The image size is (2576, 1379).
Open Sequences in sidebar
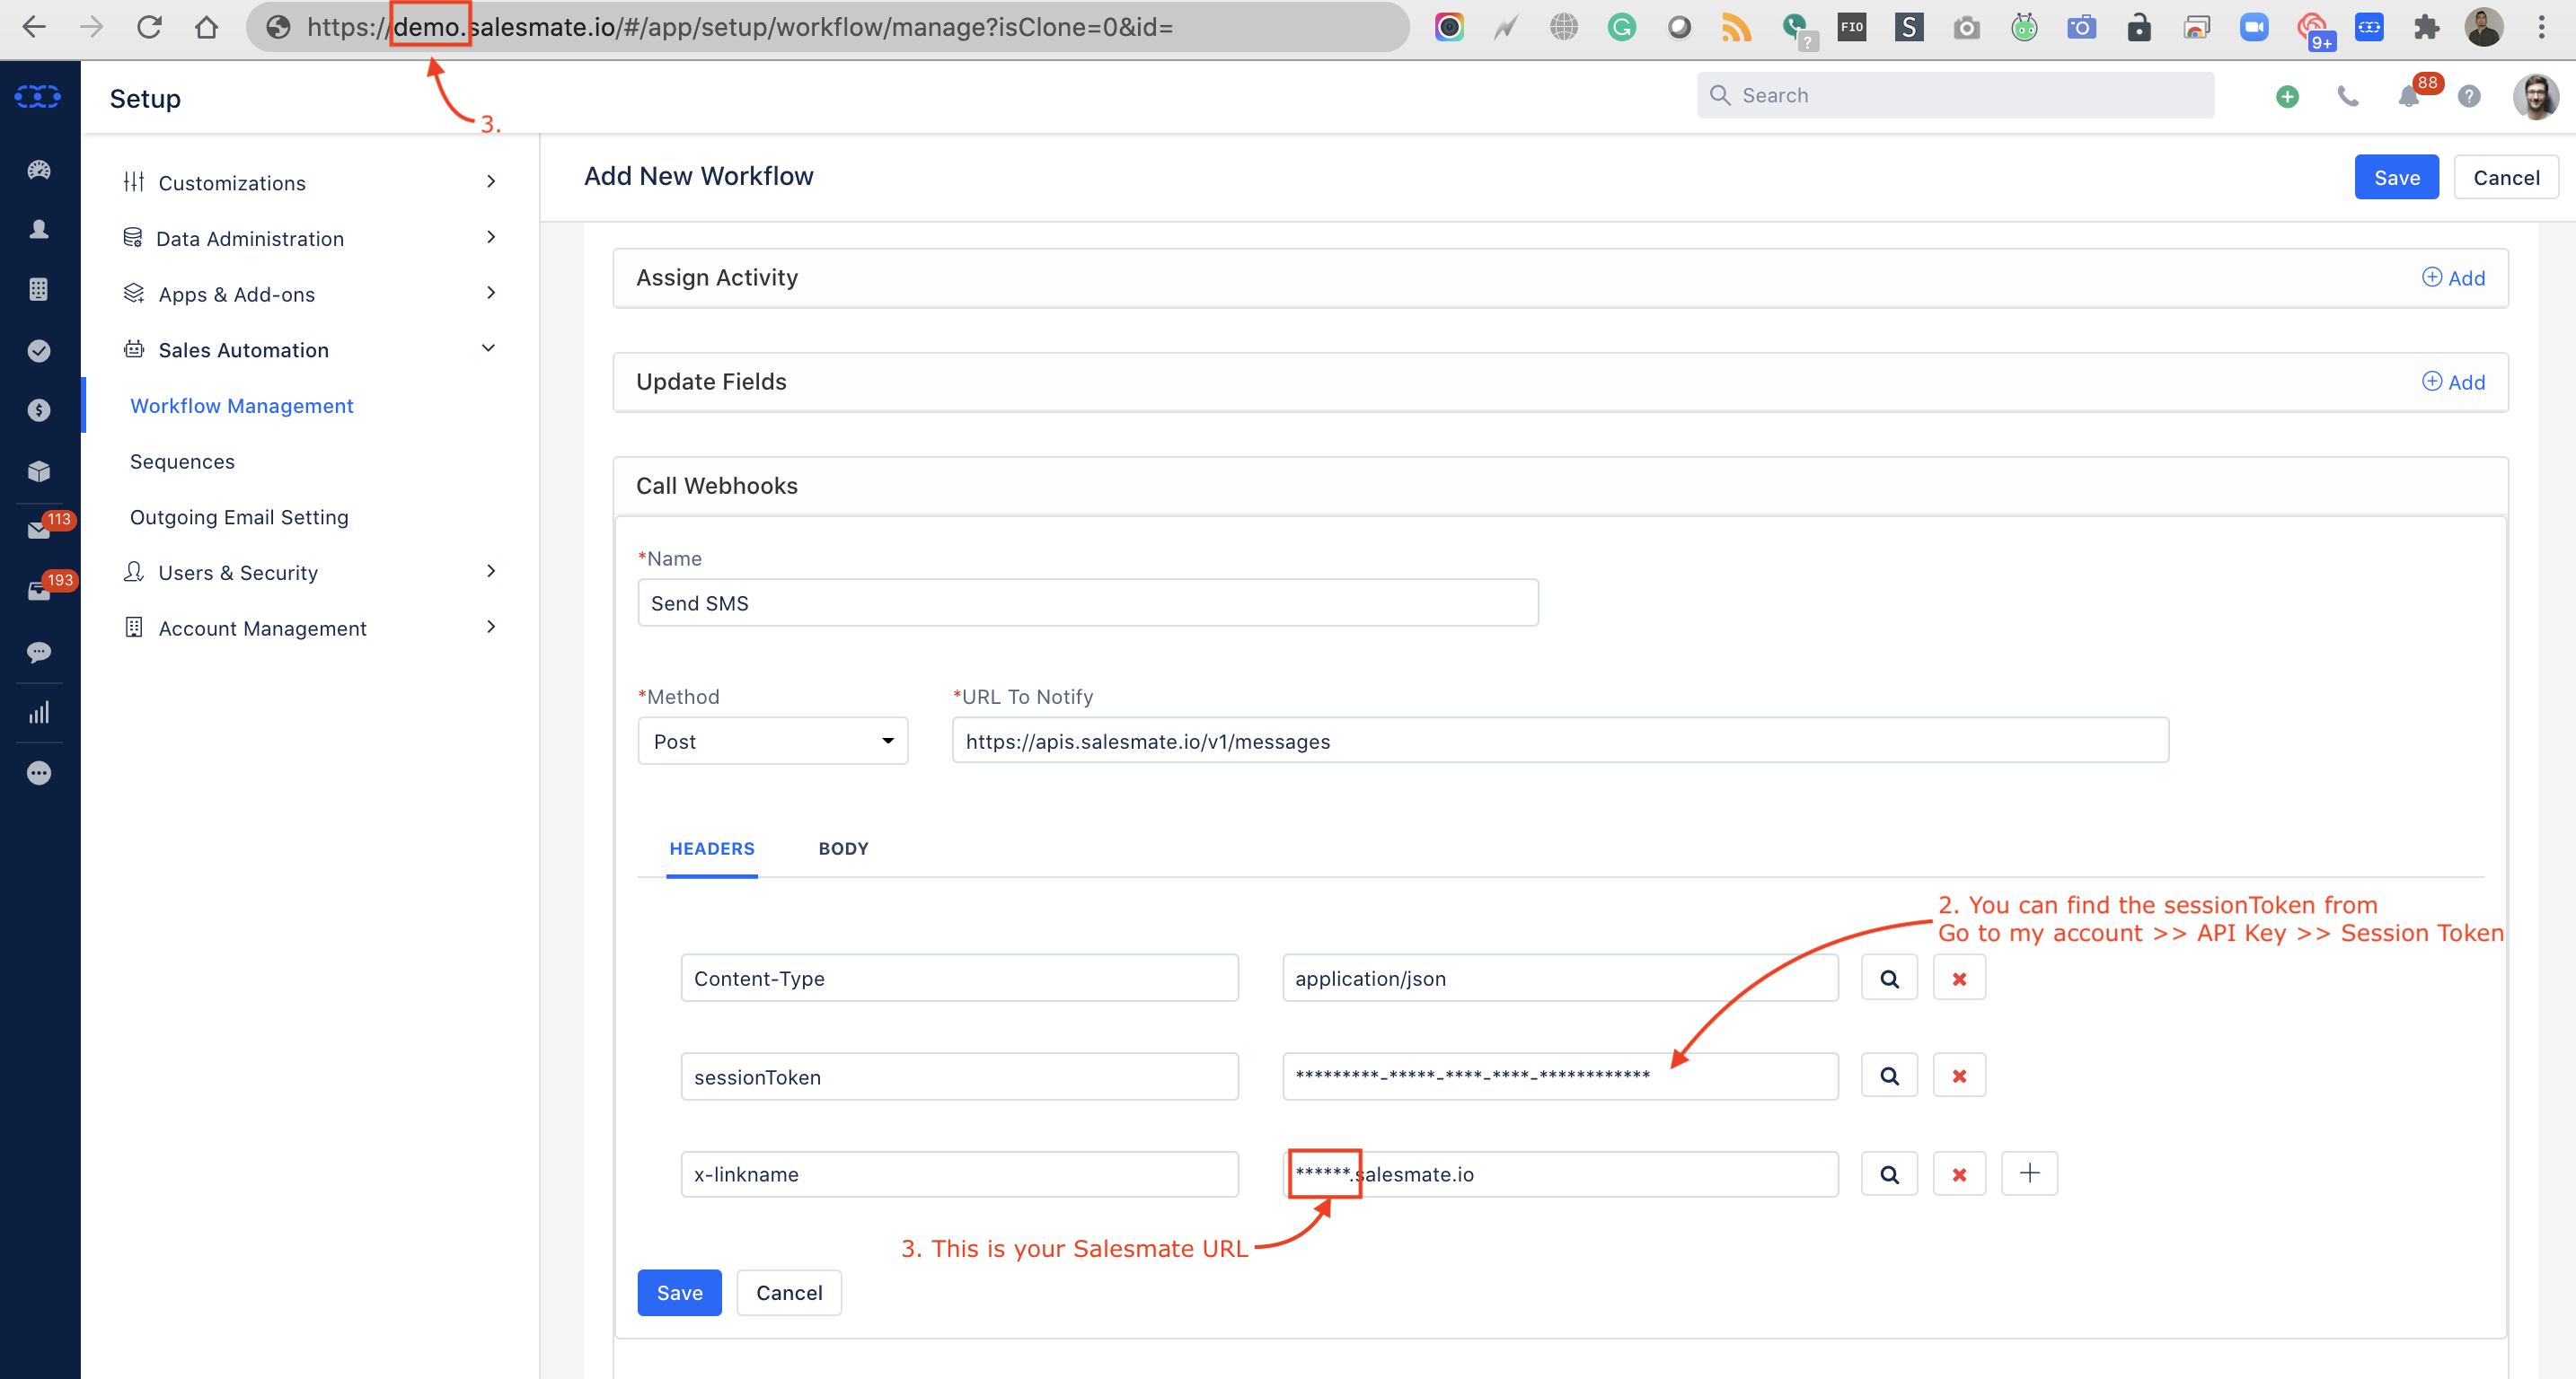tap(182, 461)
